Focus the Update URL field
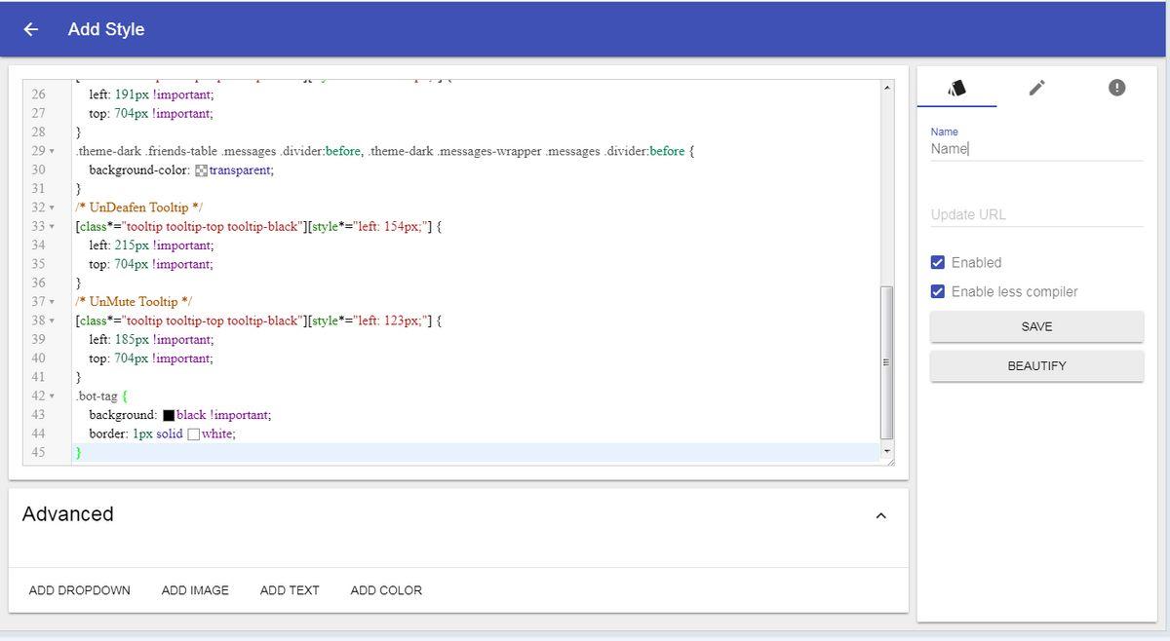The image size is (1170, 641). point(1035,214)
